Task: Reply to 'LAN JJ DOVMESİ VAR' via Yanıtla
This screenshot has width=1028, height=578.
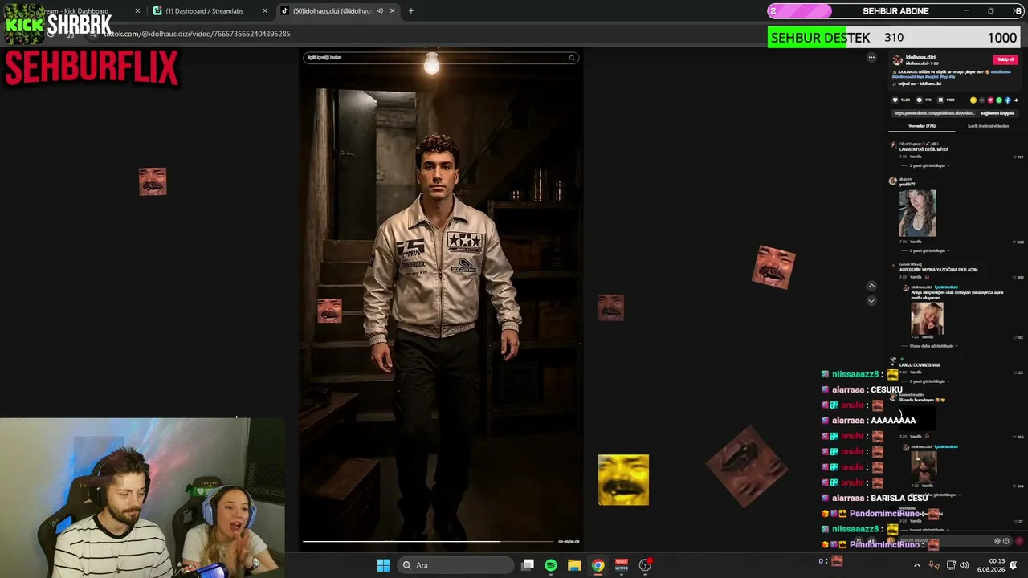Action: 916,372
